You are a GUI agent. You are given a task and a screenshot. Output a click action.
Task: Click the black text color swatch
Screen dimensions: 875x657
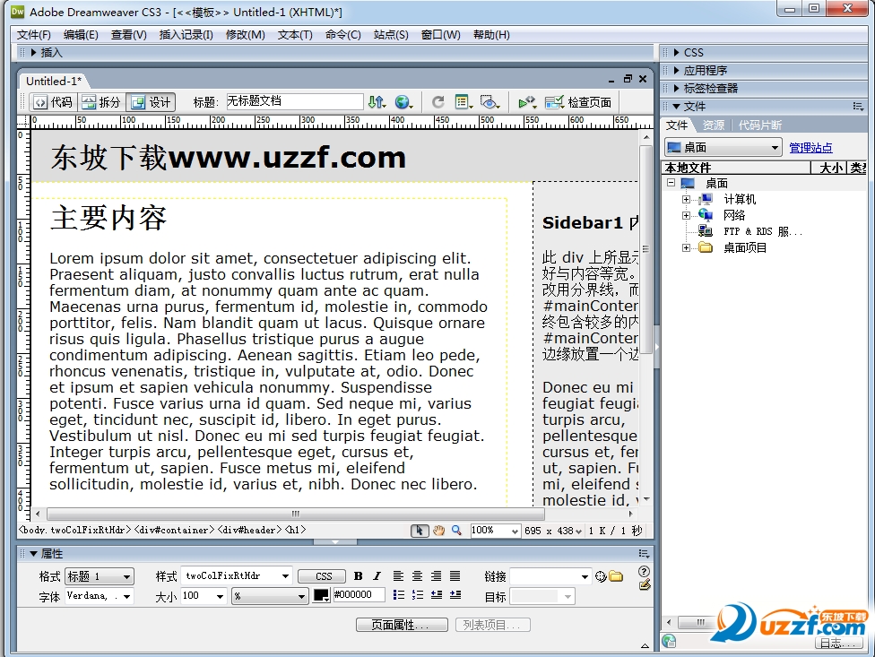[x=322, y=595]
